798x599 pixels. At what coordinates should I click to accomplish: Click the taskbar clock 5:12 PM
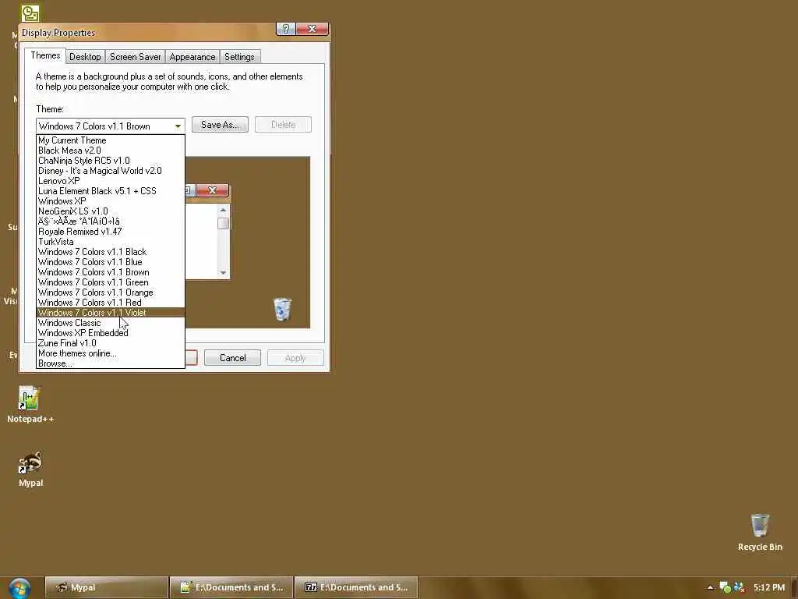769,587
